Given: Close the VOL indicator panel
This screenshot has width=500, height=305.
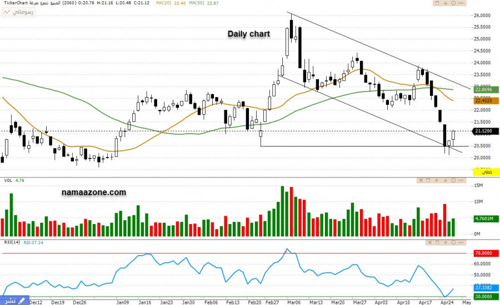Looking at the screenshot, I should [x=421, y=180].
